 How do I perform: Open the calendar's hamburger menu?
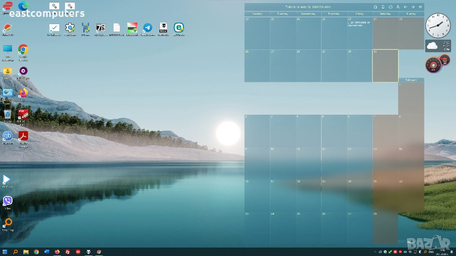(x=419, y=7)
